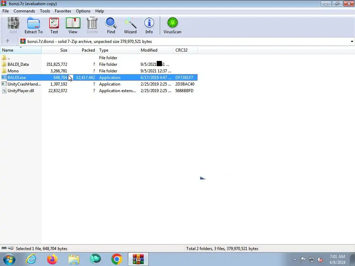Sort by the Name column header
355x266 pixels.
21,50
